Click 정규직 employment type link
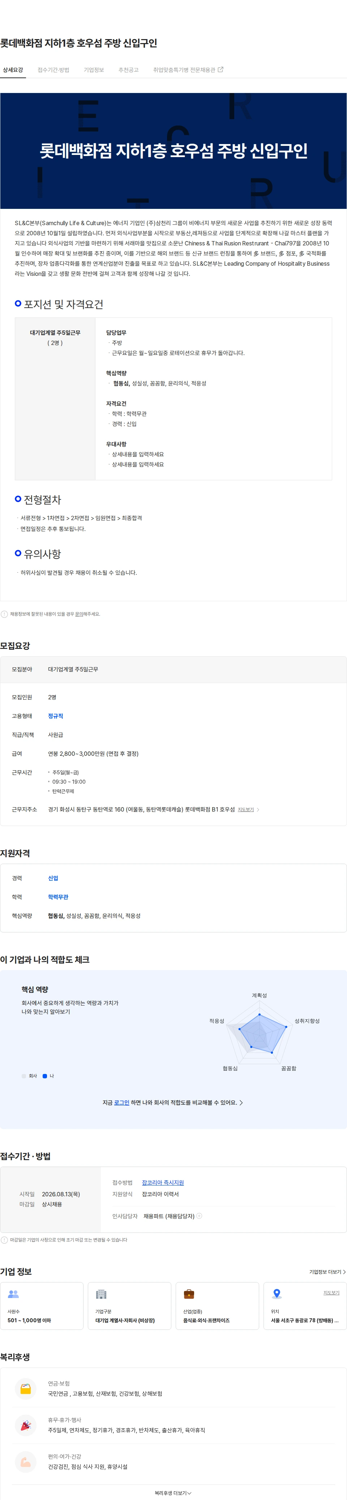The height and width of the screenshot is (1500, 347). click(x=55, y=716)
